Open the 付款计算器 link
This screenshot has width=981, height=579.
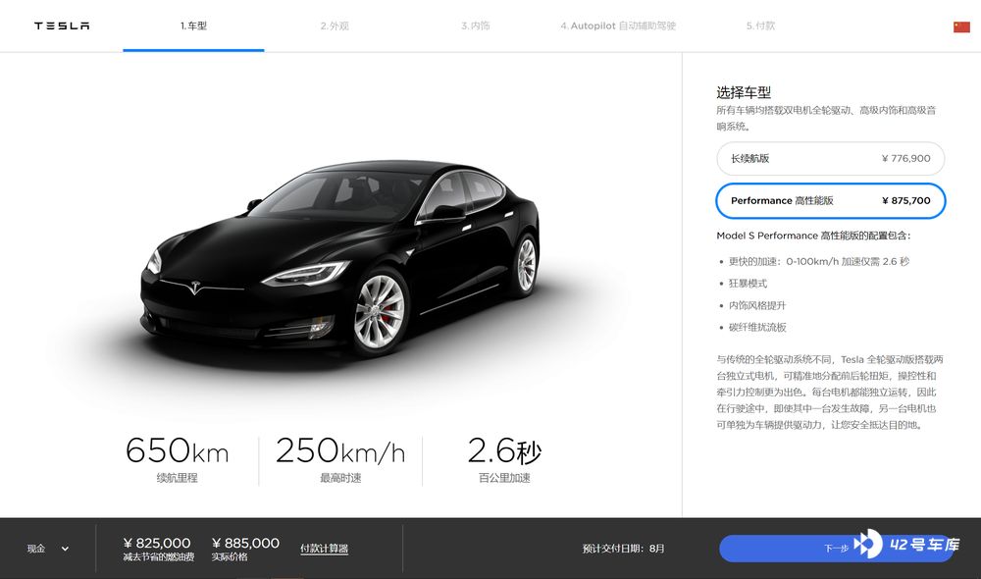click(324, 549)
